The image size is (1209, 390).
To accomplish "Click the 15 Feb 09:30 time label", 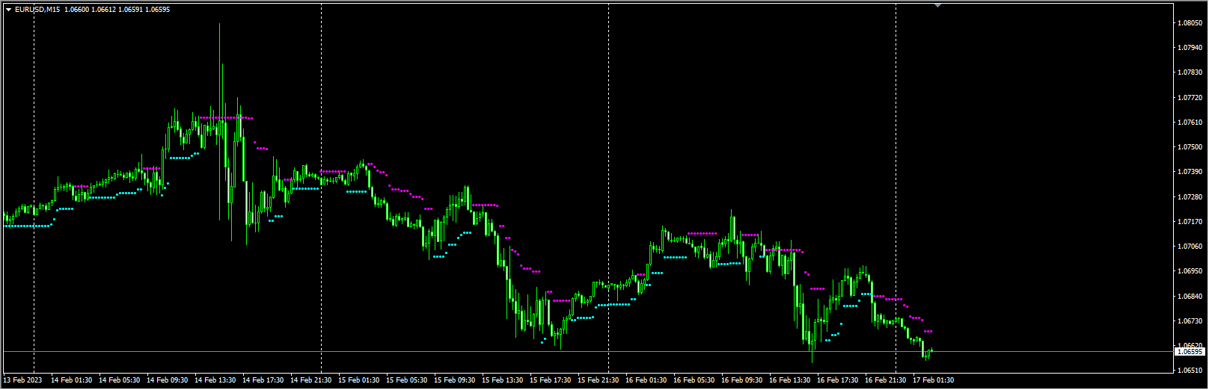I will (455, 380).
